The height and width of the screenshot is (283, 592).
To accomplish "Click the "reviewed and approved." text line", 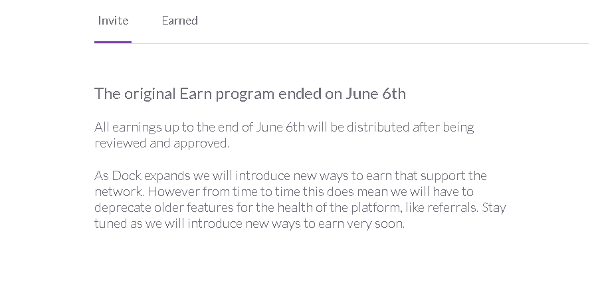I will pos(161,143).
